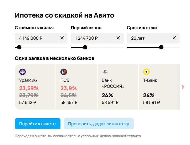This screenshot has width=190, height=145.
Task: Clear the Срок ипотеки field
Action: (x=174, y=38)
